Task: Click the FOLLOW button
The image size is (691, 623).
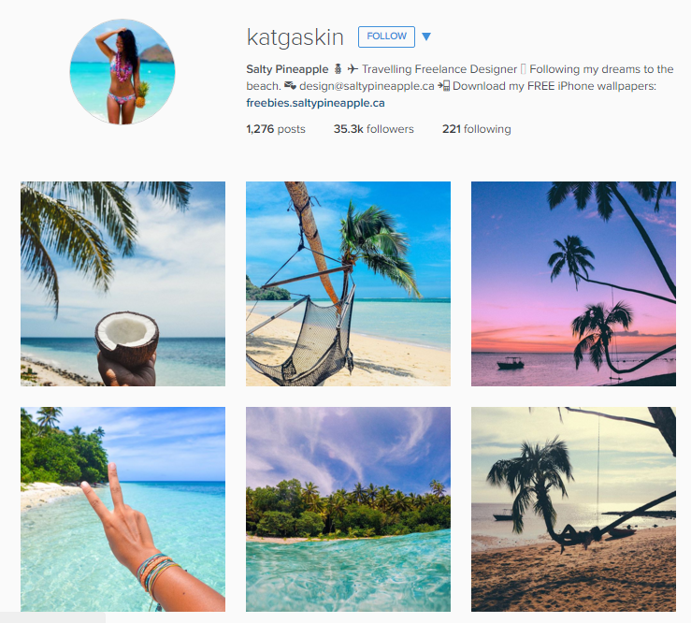Action: pos(386,36)
